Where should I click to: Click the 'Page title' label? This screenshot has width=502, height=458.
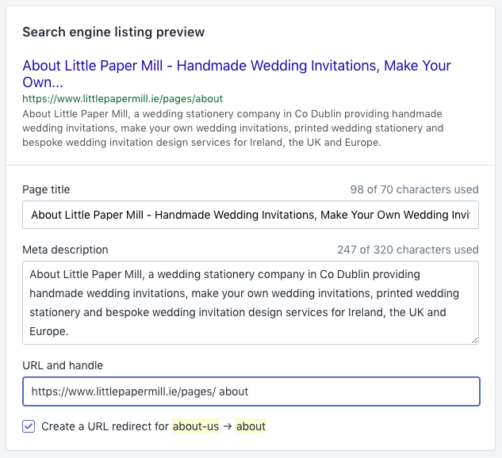pos(46,189)
